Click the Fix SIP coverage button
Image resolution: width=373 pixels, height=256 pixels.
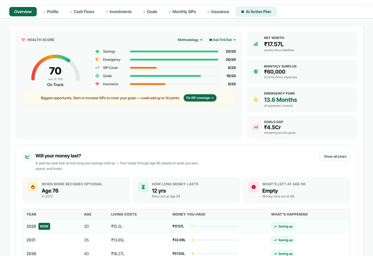[x=200, y=98]
